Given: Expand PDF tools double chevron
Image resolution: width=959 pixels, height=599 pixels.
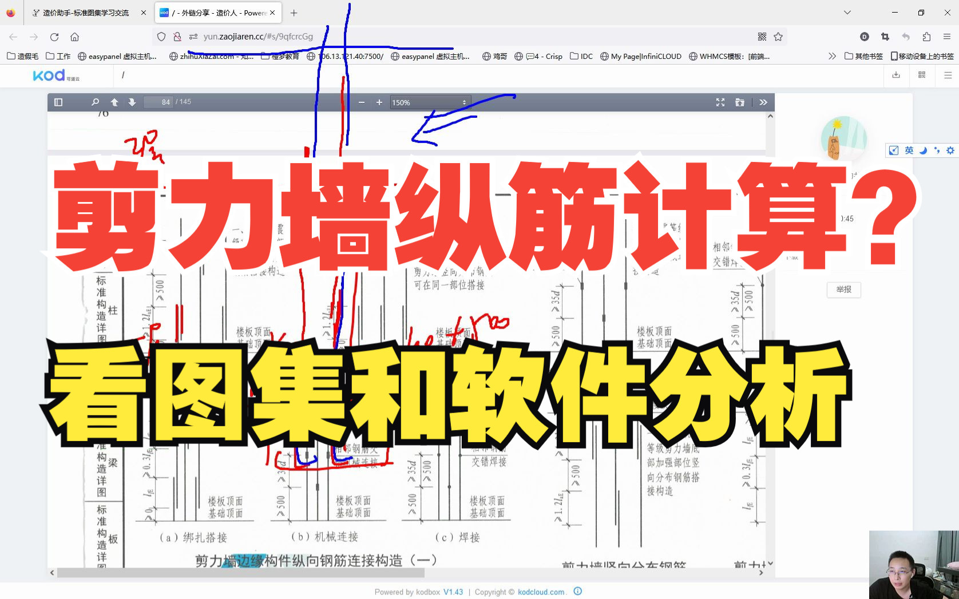Looking at the screenshot, I should pos(763,102).
